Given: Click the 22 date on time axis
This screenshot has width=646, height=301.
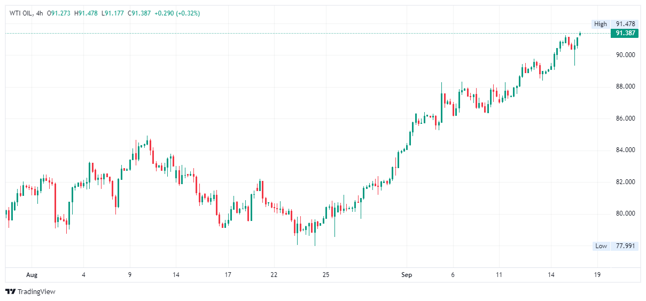Looking at the screenshot, I should (274, 275).
